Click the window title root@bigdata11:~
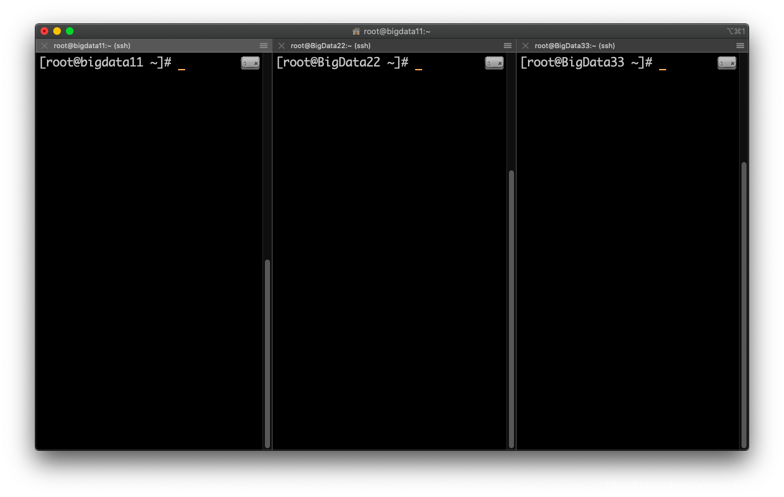Screen dimensions: 784x497 (397, 31)
